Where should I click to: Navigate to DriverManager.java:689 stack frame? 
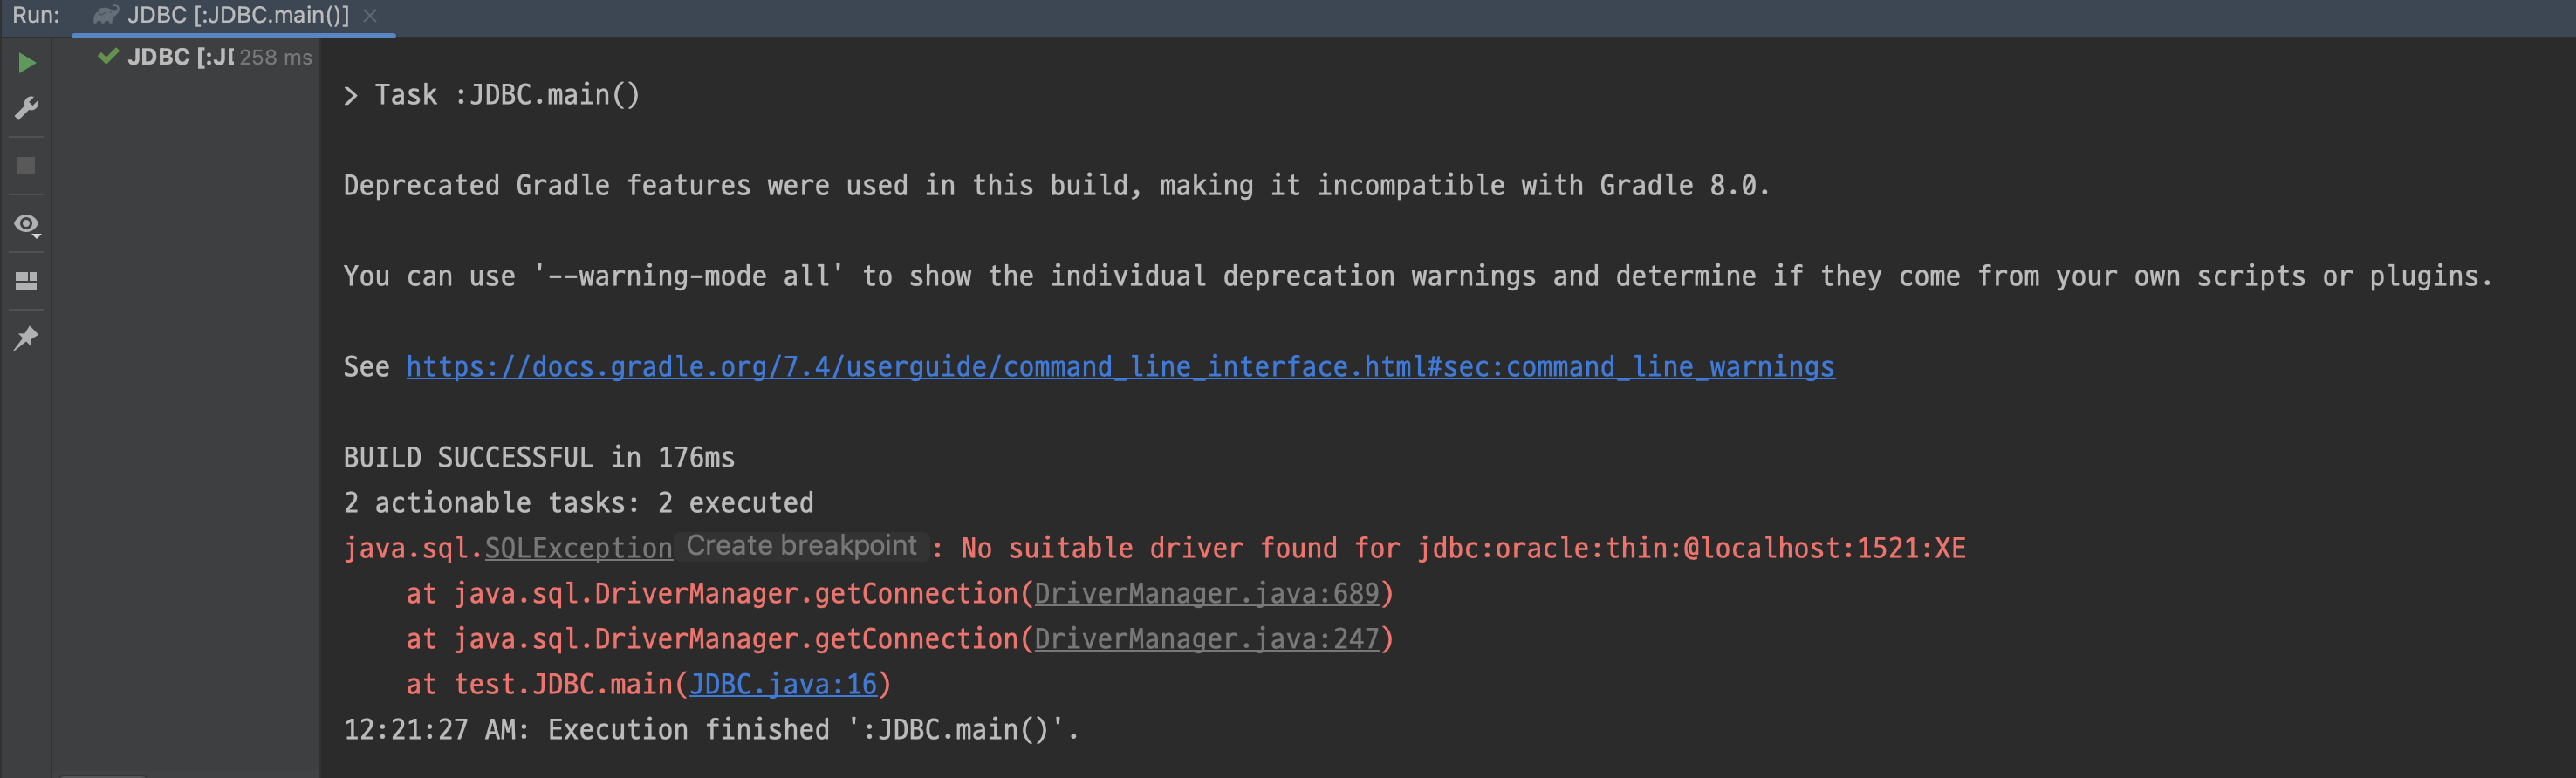pyautogui.click(x=1206, y=594)
